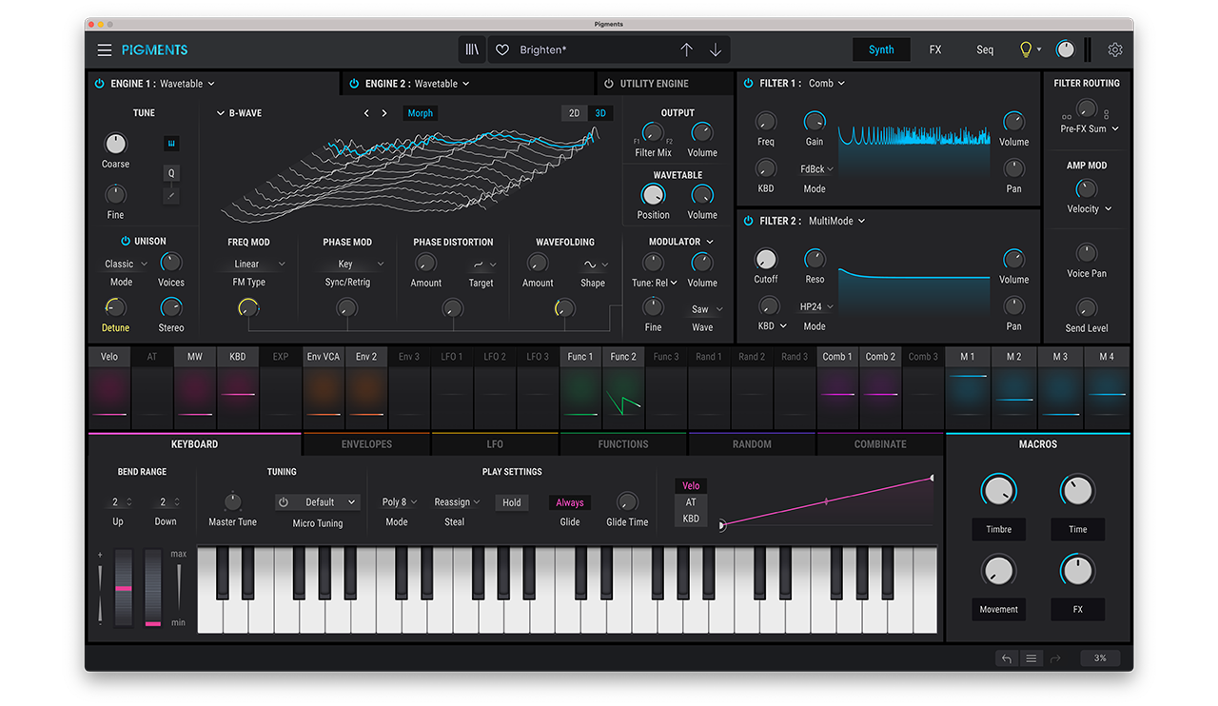Click the Filter Routing knob
The width and height of the screenshot is (1218, 706).
tap(1086, 109)
